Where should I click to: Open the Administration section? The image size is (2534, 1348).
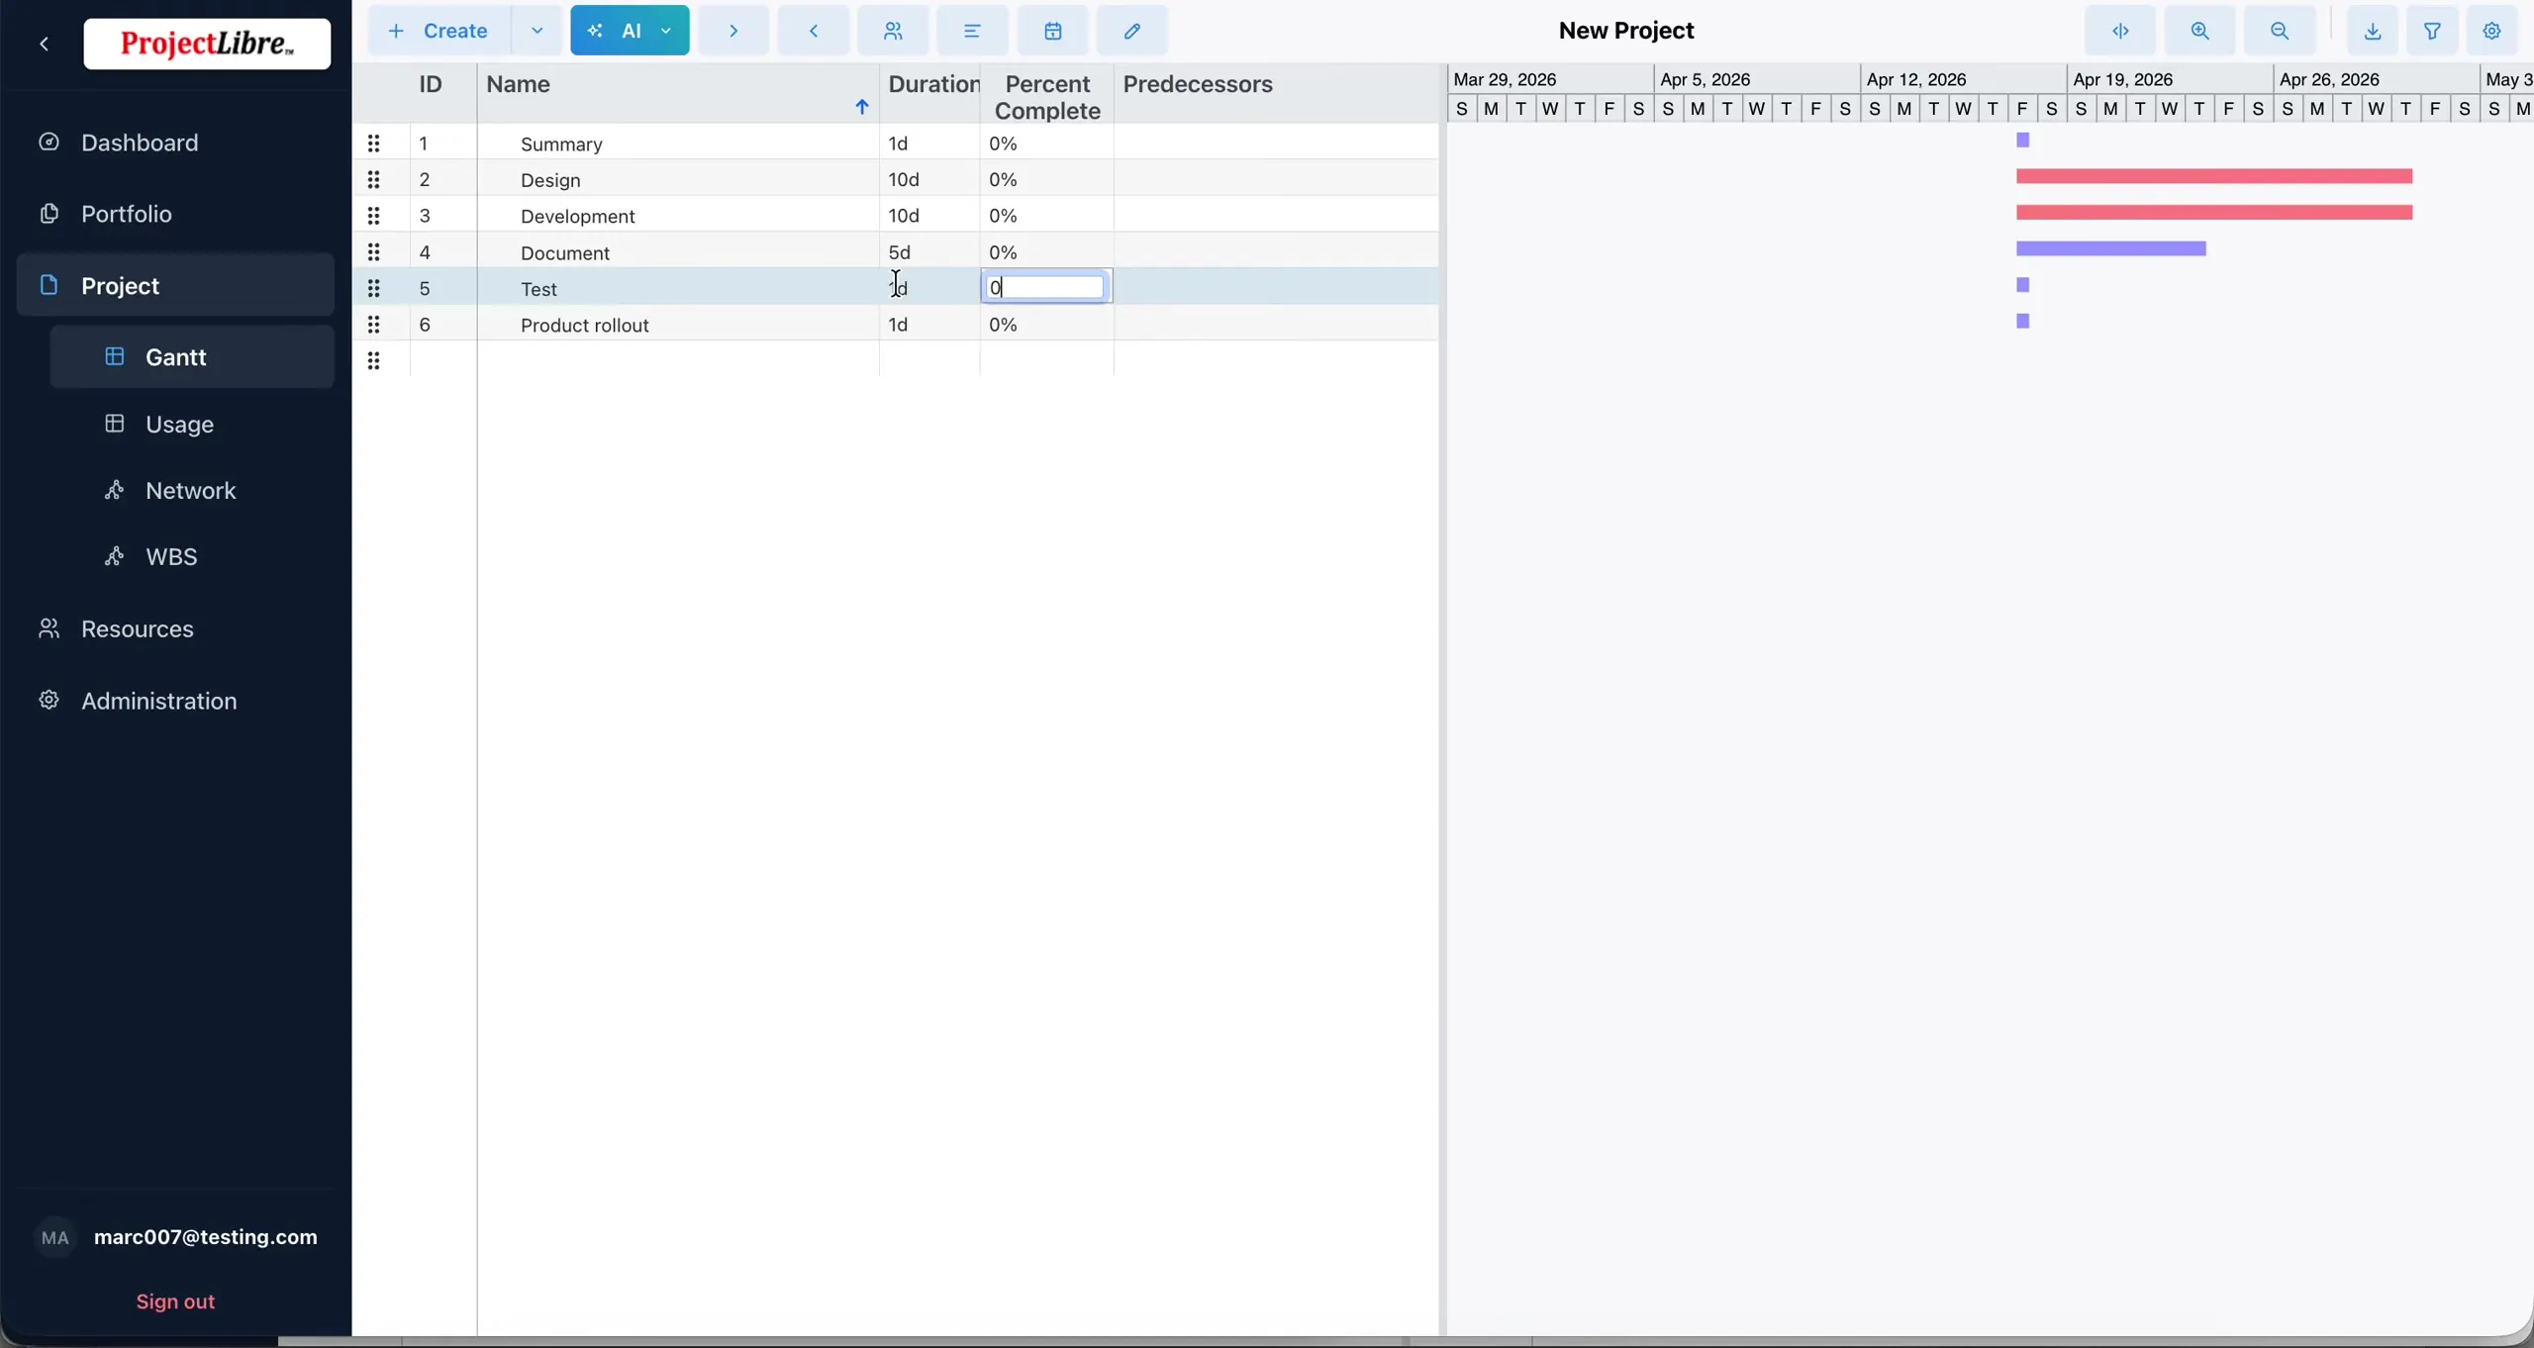[158, 701]
